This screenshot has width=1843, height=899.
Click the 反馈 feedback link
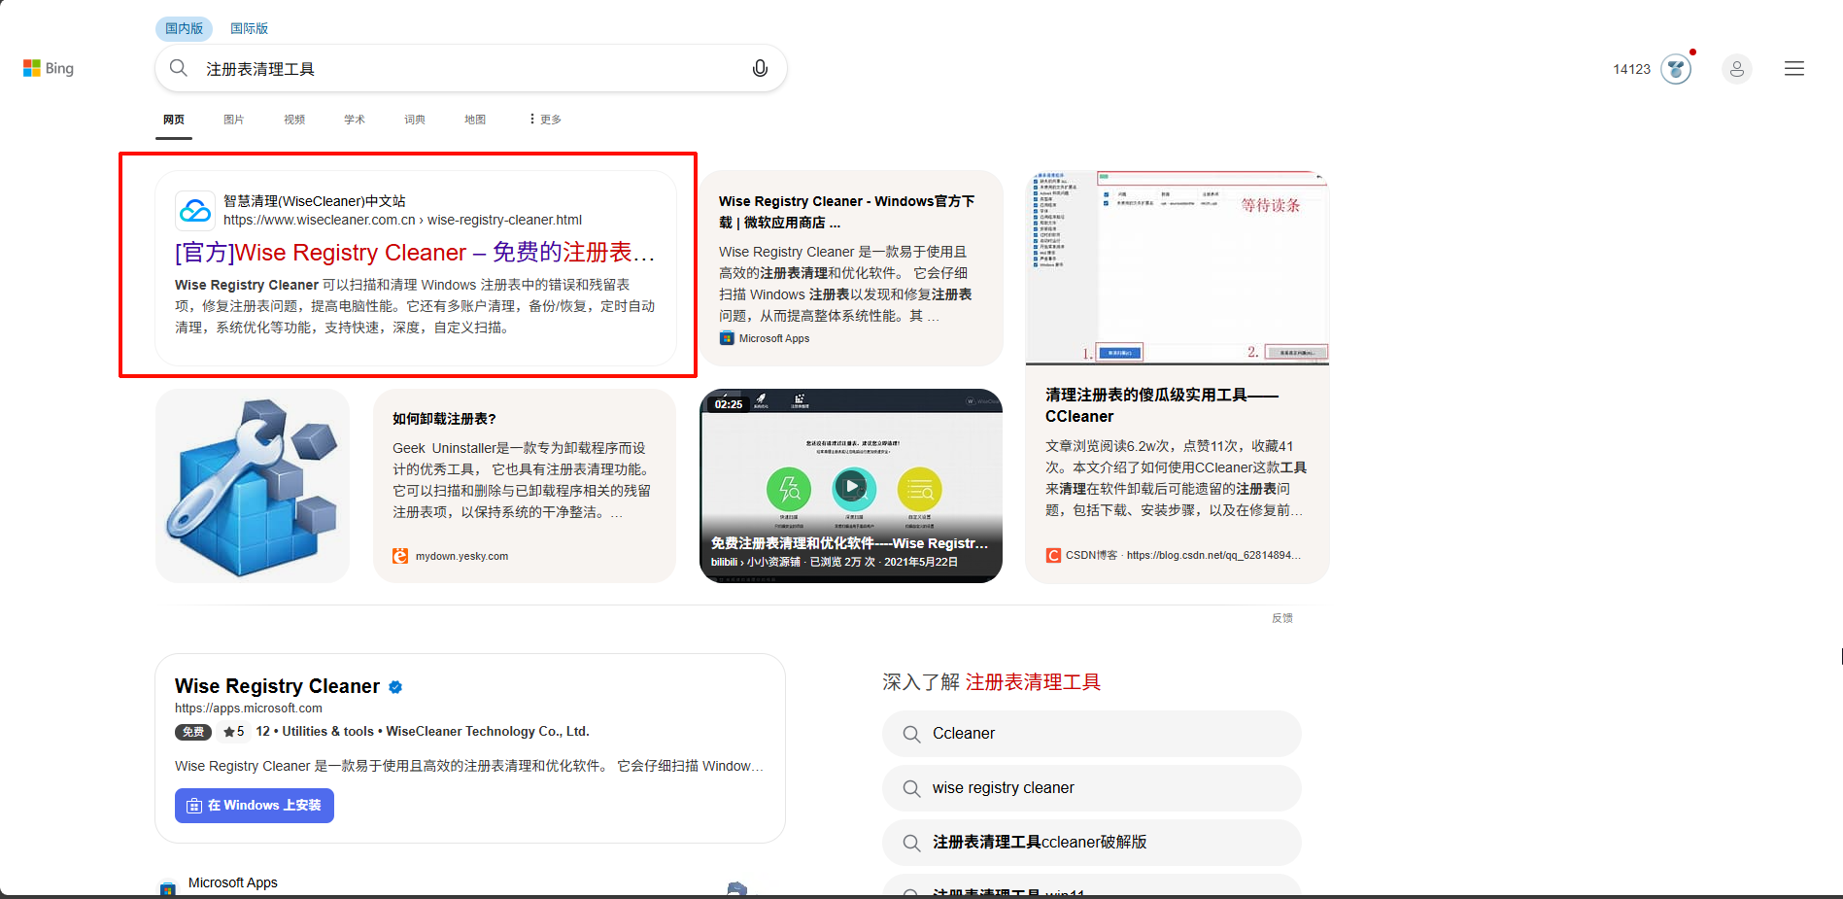(1282, 618)
